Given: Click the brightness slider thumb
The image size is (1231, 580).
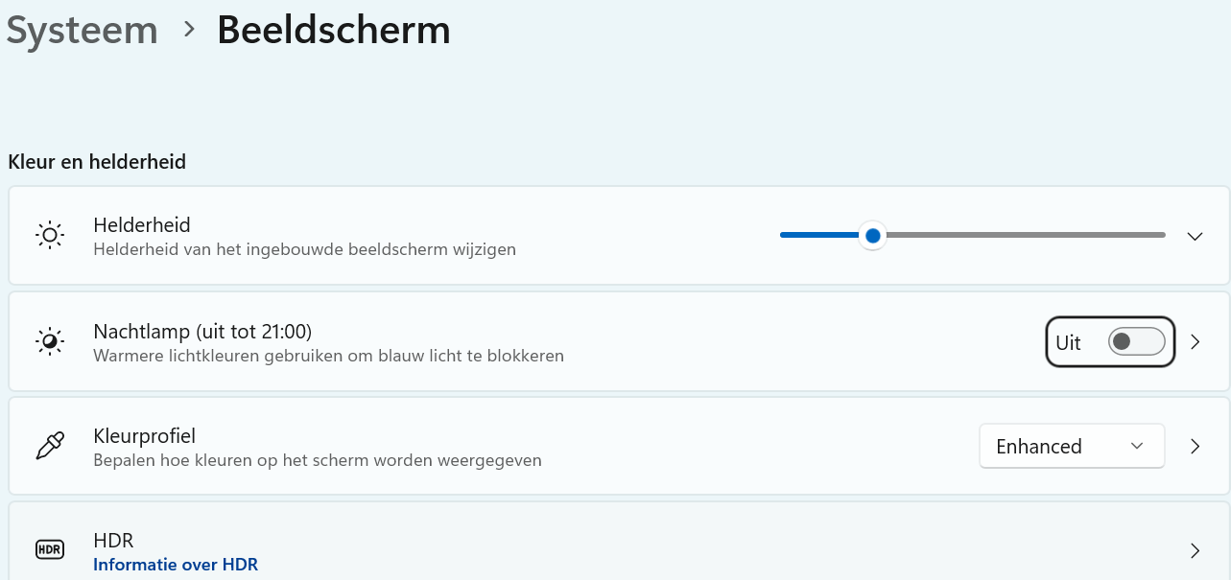Looking at the screenshot, I should click(x=872, y=235).
